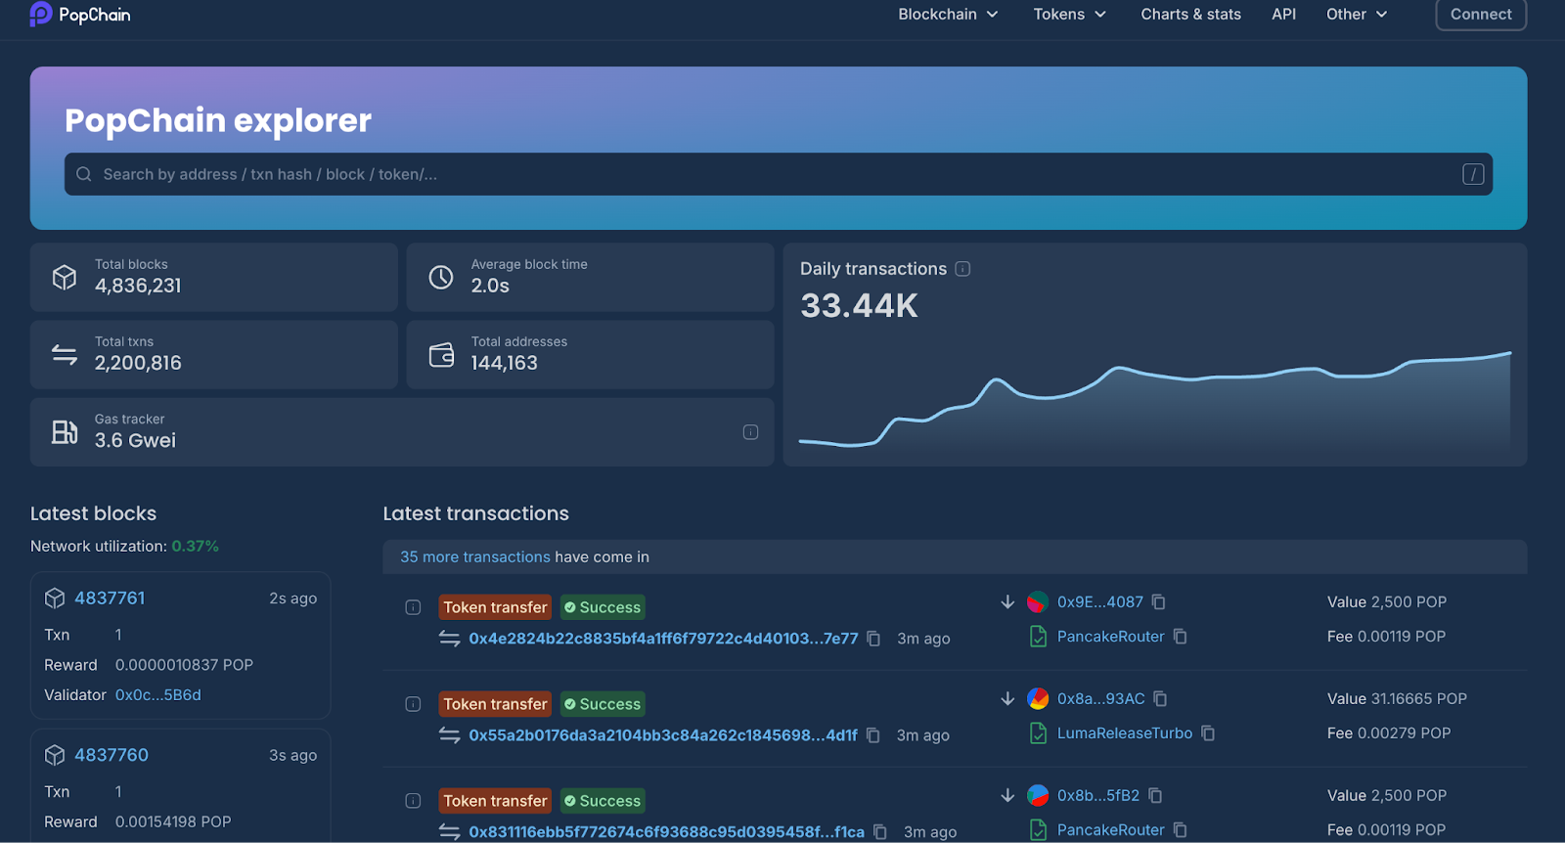Copy the LumaReleaseTurbo contract address

click(1208, 733)
